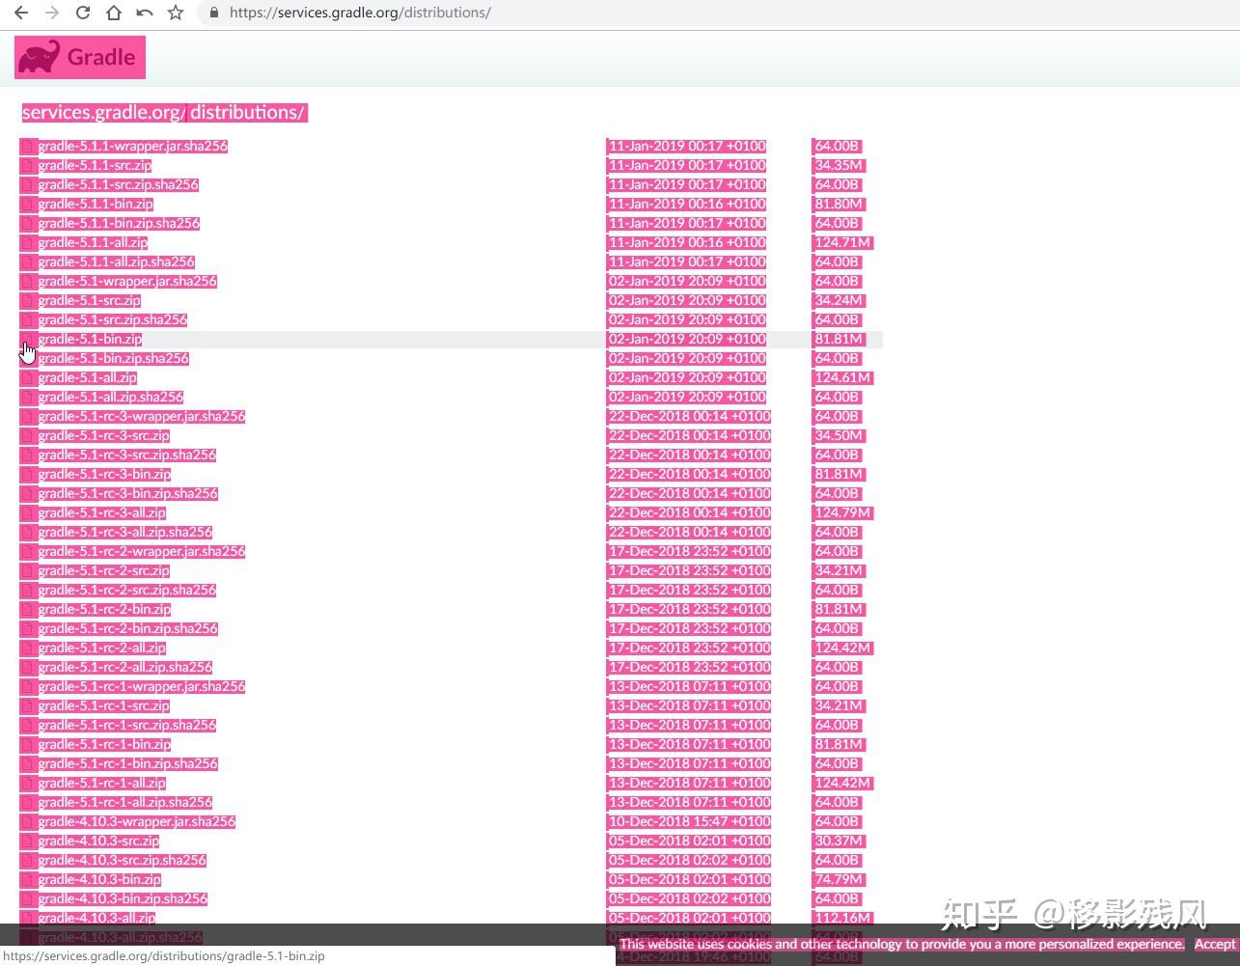The image size is (1240, 966).
Task: Open distributions/ breadcrumb link
Action: (x=248, y=112)
